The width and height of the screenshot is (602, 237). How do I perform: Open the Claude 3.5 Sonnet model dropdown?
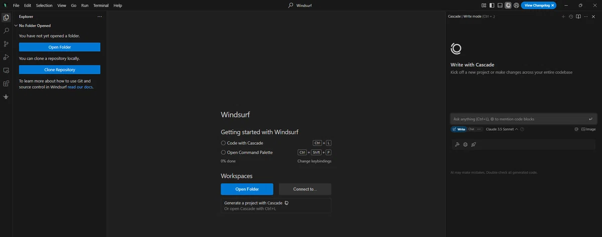point(502,129)
